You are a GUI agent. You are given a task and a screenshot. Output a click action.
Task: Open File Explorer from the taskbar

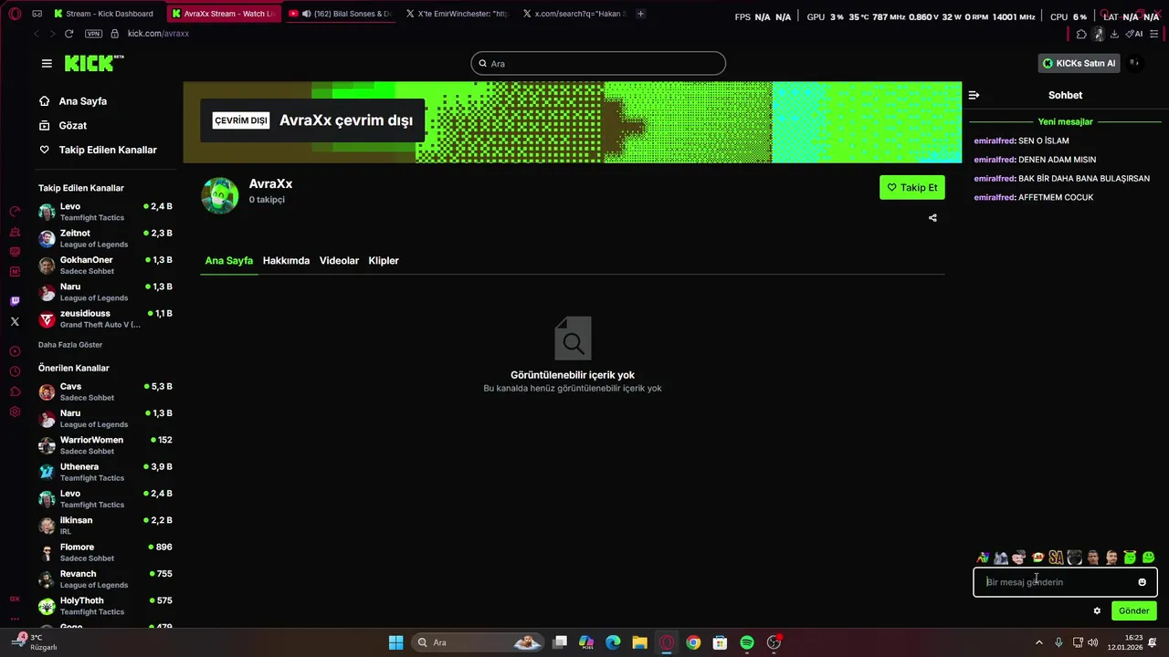(x=639, y=642)
